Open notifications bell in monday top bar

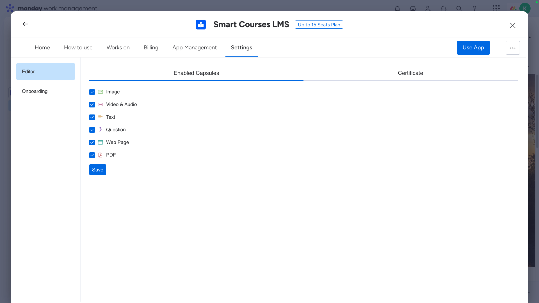(397, 8)
